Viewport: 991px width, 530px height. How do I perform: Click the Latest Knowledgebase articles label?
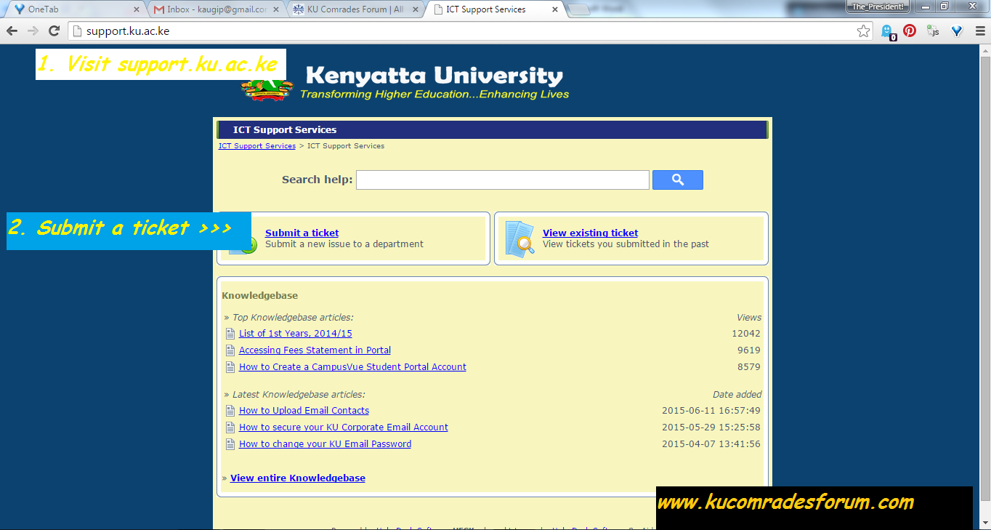coord(299,395)
